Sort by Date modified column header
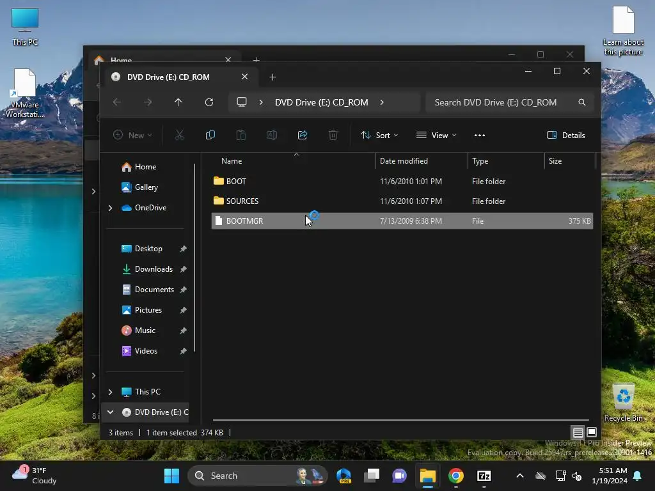This screenshot has height=491, width=655. [404, 160]
